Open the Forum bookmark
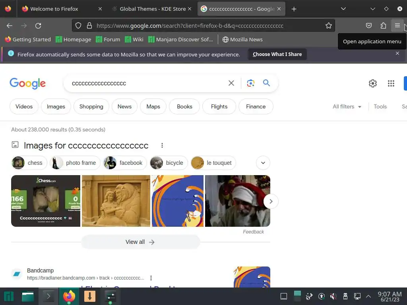Image resolution: width=407 pixels, height=305 pixels. coord(108,39)
